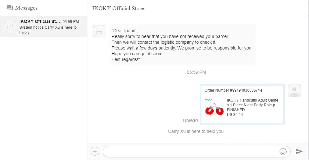
Task: Click the plus attachment button
Action: click(x=95, y=151)
